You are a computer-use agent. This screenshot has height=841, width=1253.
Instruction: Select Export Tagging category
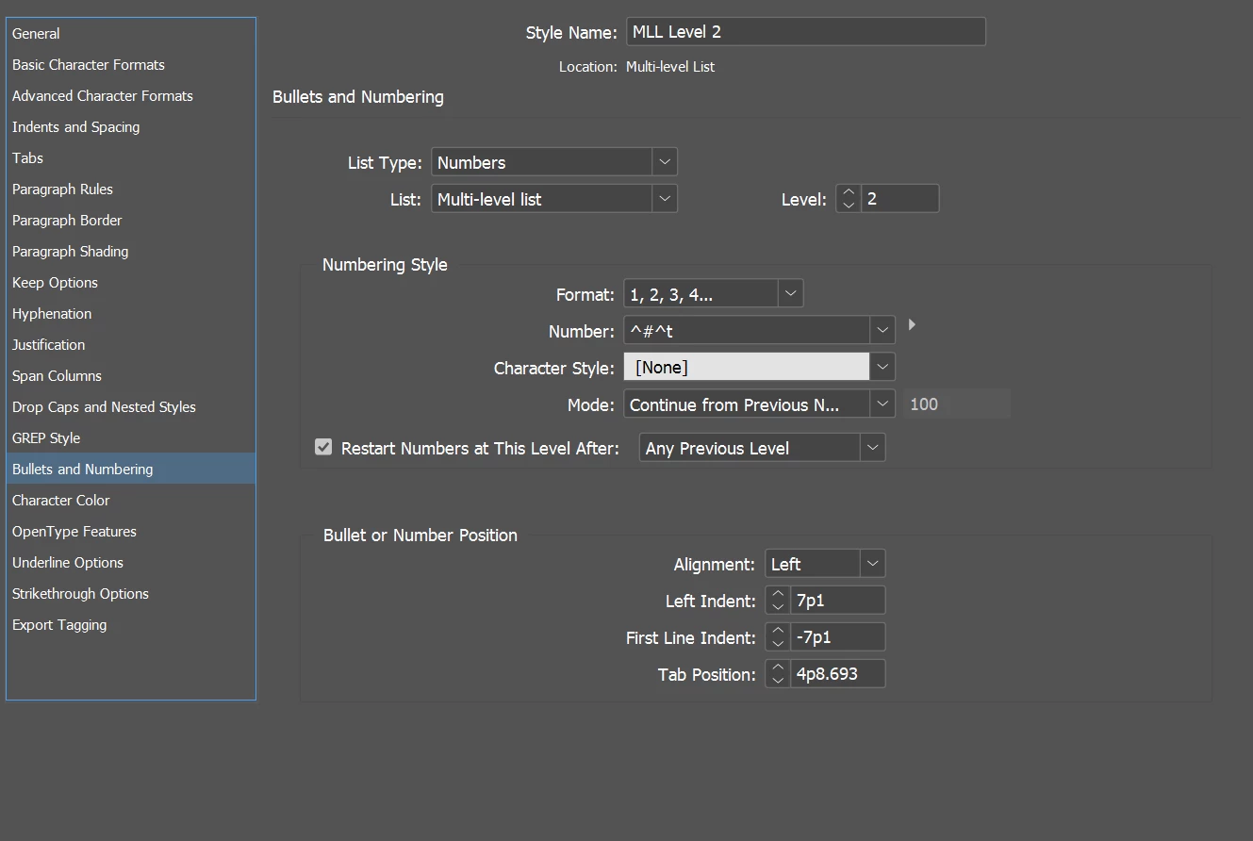coord(130,624)
